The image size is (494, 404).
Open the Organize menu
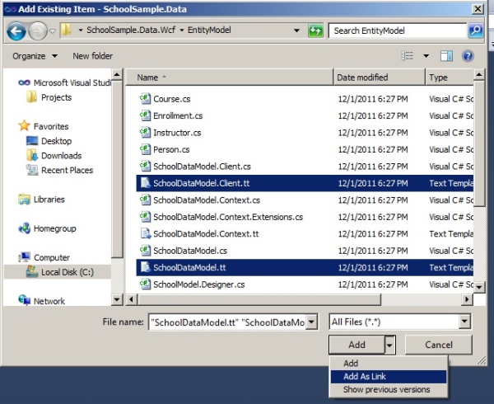point(35,56)
